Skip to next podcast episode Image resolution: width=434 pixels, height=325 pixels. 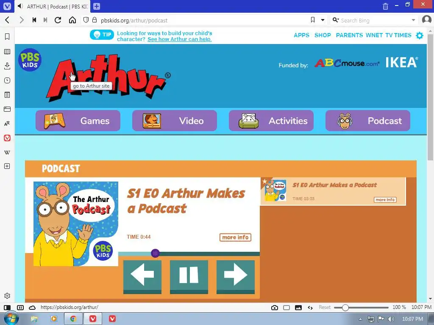point(236,277)
